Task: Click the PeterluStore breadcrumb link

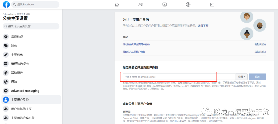Action: point(9,14)
